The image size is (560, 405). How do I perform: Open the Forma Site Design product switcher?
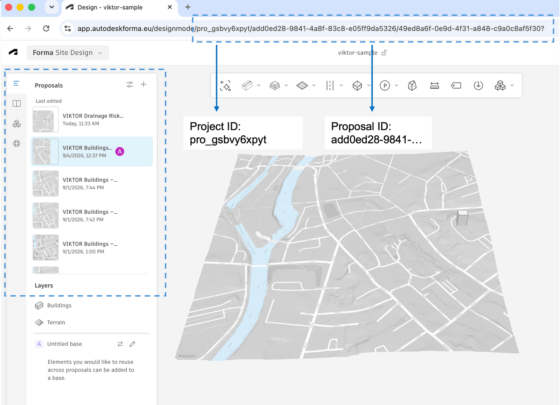pyautogui.click(x=68, y=53)
